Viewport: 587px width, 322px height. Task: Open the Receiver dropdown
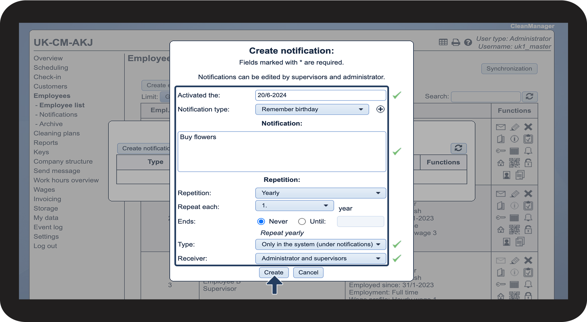pyautogui.click(x=320, y=258)
